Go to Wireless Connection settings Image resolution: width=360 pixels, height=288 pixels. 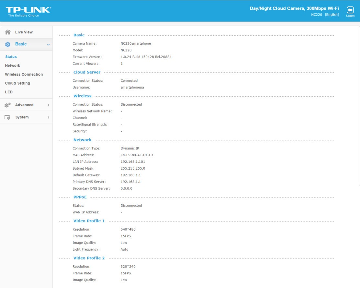[x=24, y=74]
